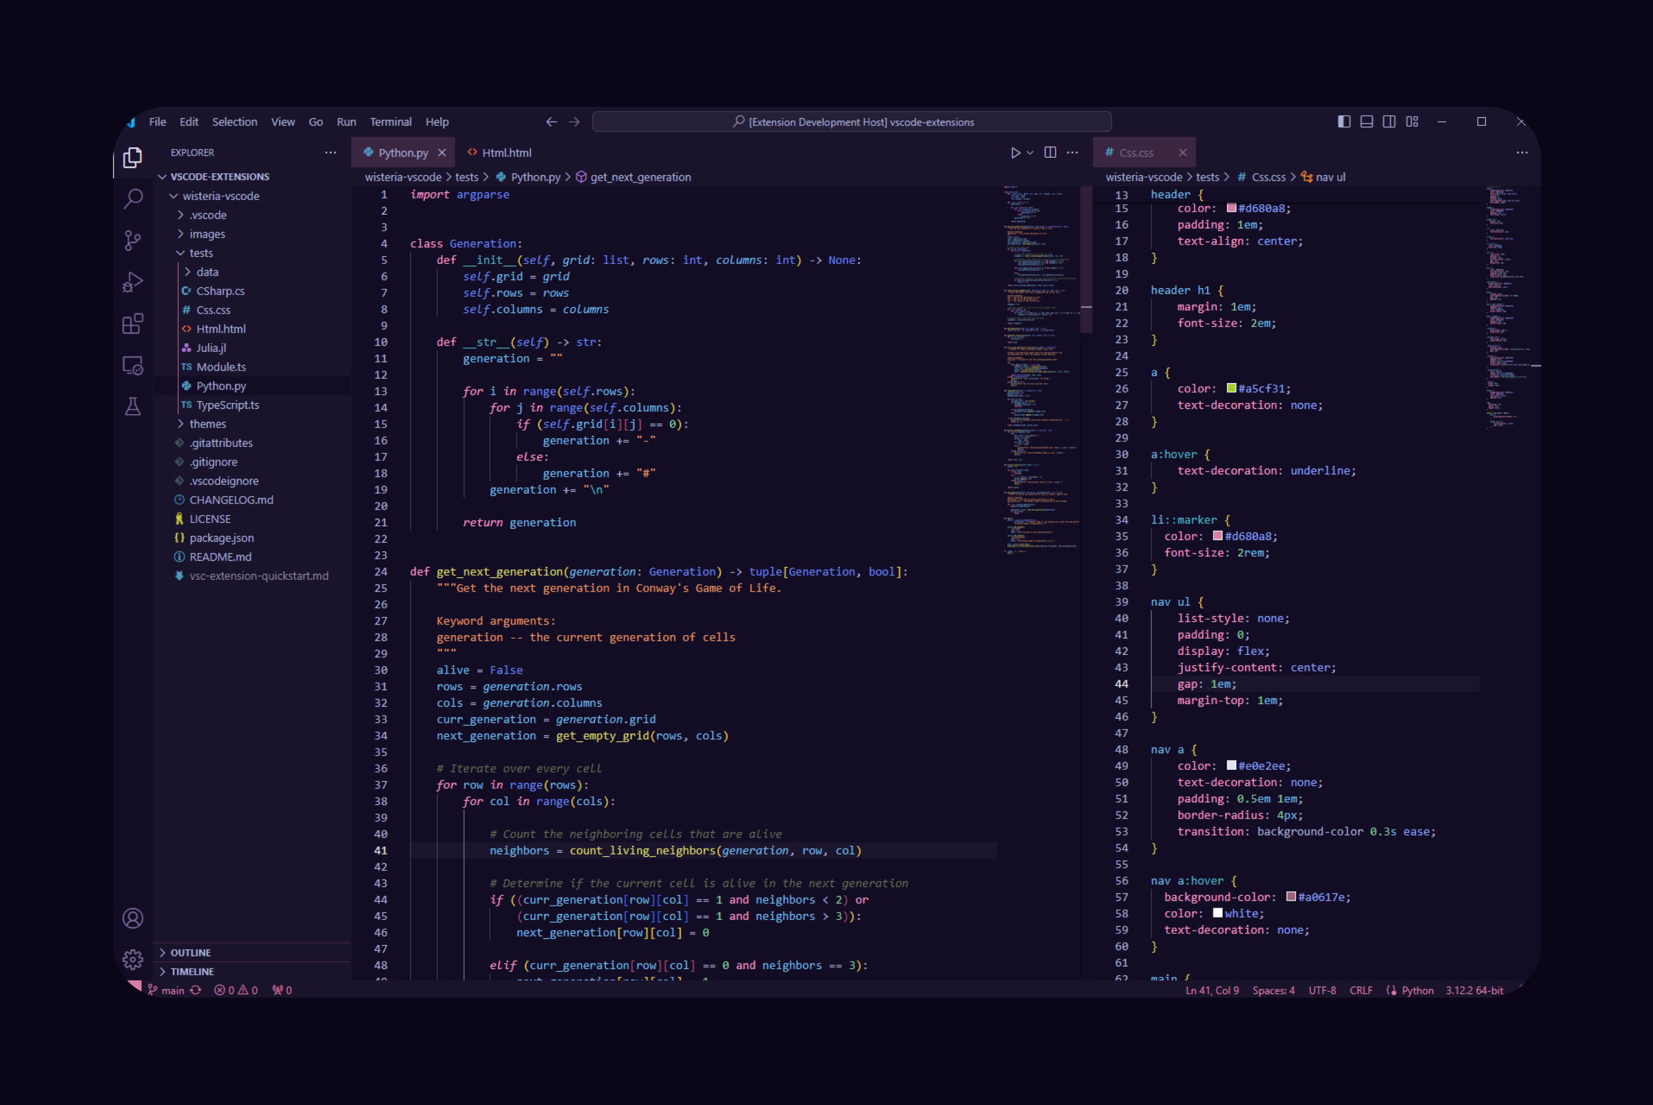This screenshot has width=1653, height=1105.
Task: Open the Testing flask icon view
Action: click(x=132, y=407)
